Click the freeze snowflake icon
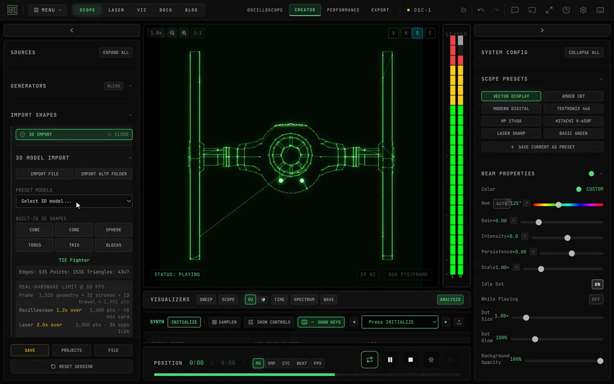The width and height of the screenshot is (614, 384). point(431,360)
